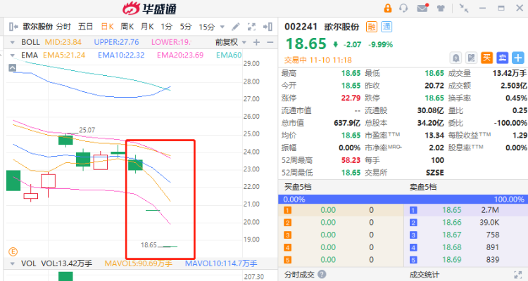Click the 成交统计 label
528x281 pixels.
tap(425, 275)
